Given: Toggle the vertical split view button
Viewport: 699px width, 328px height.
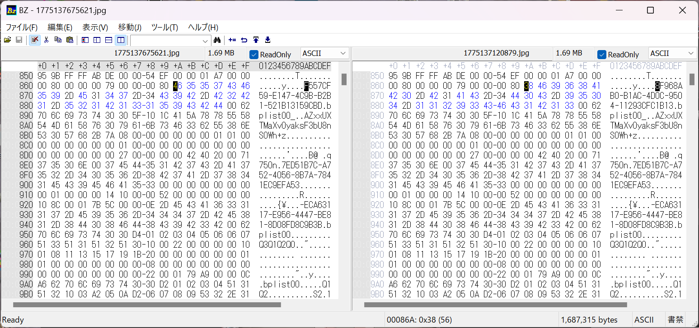Looking at the screenshot, I should coord(120,40).
